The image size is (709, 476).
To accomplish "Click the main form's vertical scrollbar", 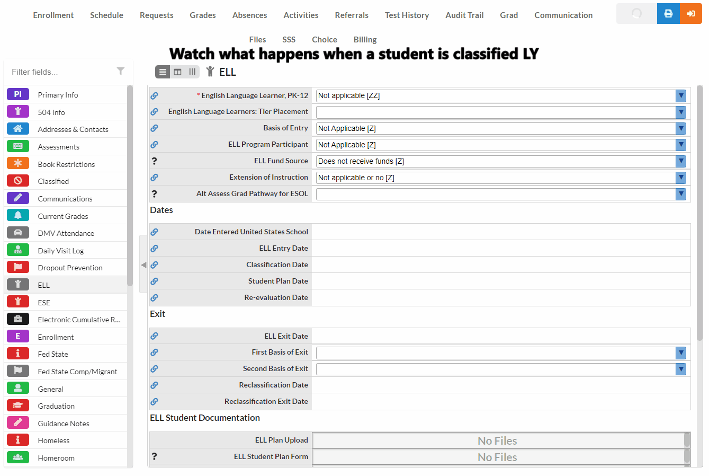I will 699,212.
